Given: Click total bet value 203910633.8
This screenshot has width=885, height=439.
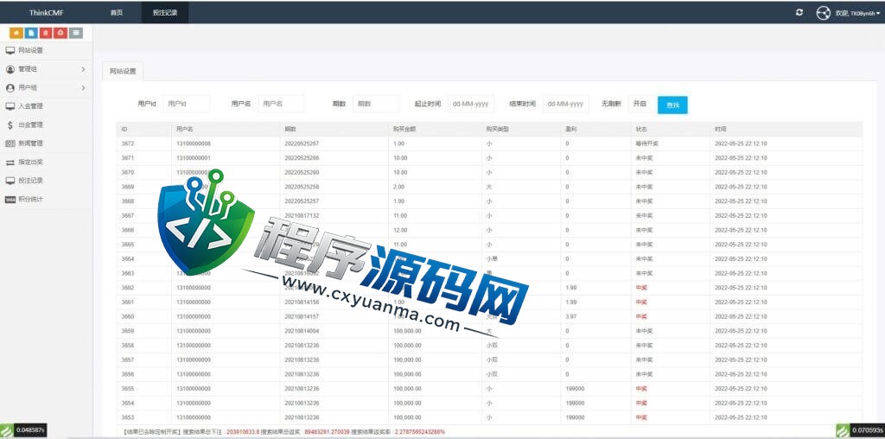Looking at the screenshot, I should pos(243,432).
